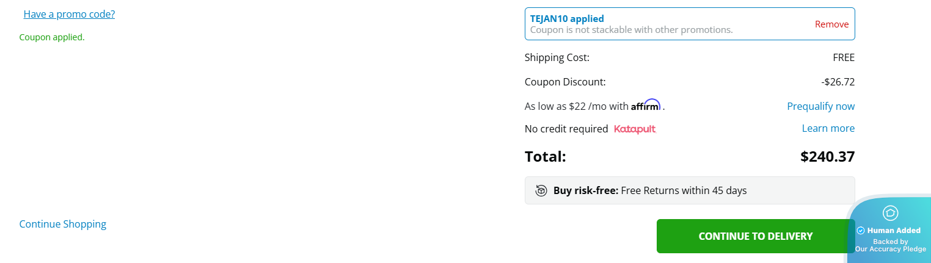The height and width of the screenshot is (263, 931).
Task: Remove the TEJAN10 coupon
Action: point(831,24)
